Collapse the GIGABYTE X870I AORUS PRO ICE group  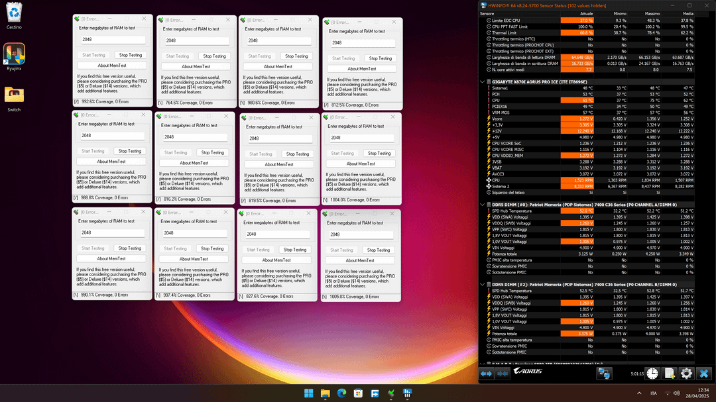tap(482, 82)
